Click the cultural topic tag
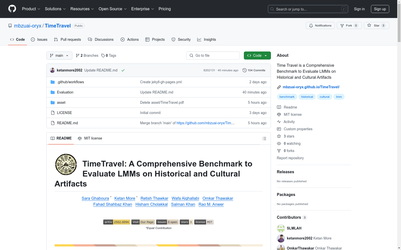 [x=325, y=97]
